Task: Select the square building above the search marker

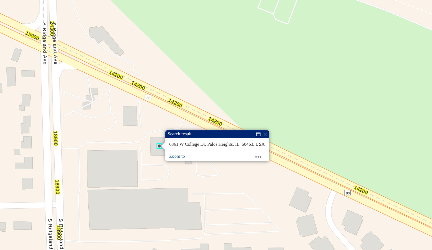Action: coord(130,116)
